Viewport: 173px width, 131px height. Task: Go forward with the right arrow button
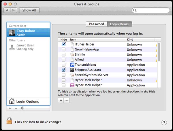point(14,10)
